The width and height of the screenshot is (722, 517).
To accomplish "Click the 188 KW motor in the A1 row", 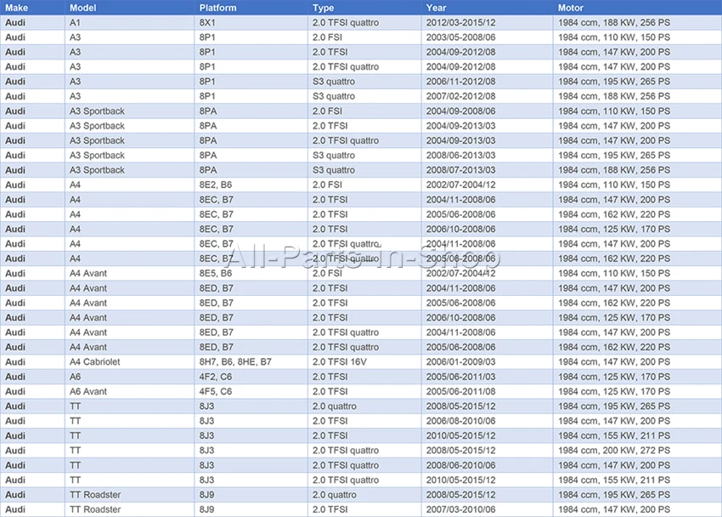I will click(x=614, y=23).
